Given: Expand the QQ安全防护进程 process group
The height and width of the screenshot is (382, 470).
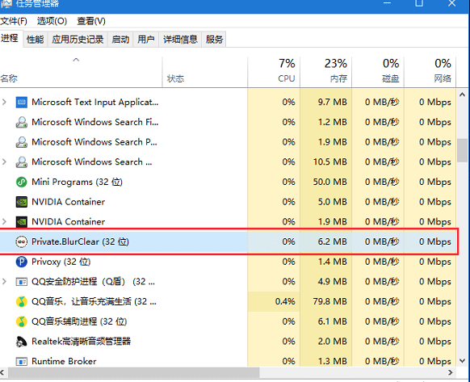Looking at the screenshot, I should point(4,282).
